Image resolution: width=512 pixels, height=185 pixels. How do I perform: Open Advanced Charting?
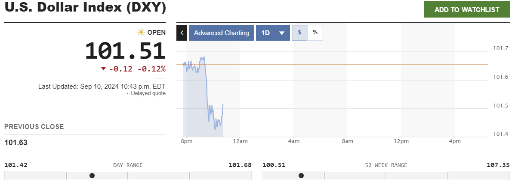221,33
